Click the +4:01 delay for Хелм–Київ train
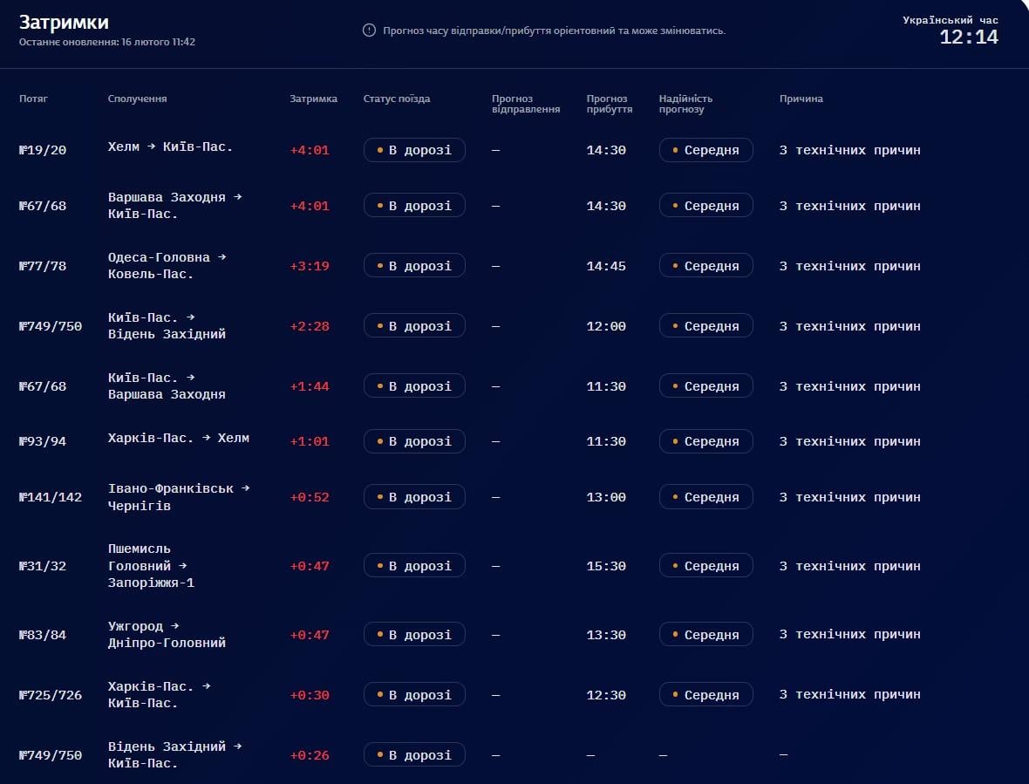This screenshot has width=1029, height=784. 310,150
